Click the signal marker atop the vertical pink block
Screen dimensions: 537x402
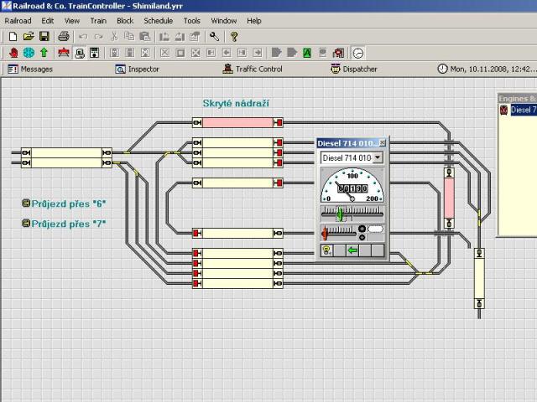tap(450, 173)
